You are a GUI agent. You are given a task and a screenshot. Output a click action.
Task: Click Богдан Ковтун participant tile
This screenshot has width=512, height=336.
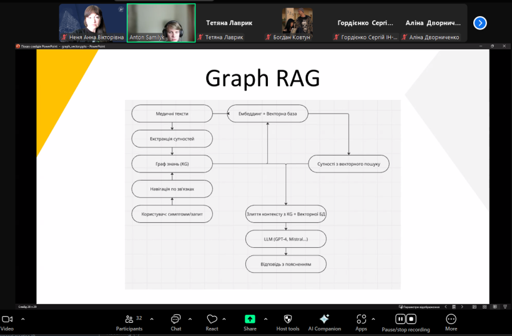pos(297,23)
